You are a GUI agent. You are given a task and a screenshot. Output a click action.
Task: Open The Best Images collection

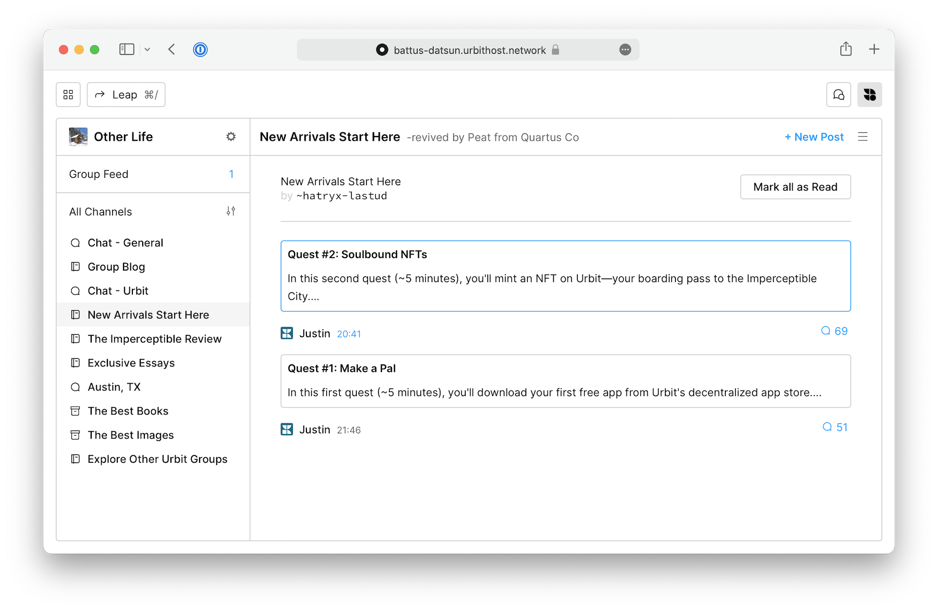click(x=153, y=435)
